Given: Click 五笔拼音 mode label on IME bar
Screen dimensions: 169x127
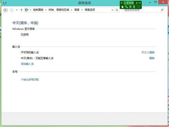Looking at the screenshot, I should pyautogui.click(x=129, y=3).
